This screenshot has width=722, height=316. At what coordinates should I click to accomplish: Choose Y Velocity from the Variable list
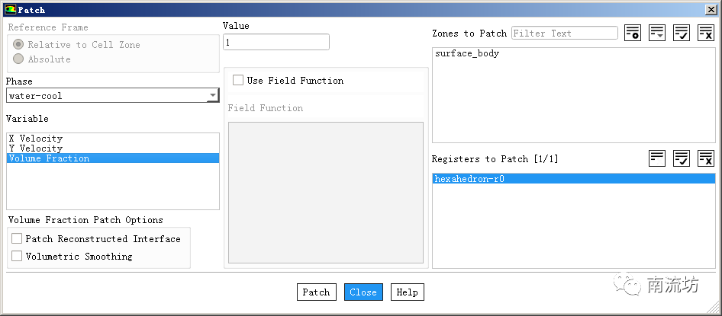pos(36,148)
